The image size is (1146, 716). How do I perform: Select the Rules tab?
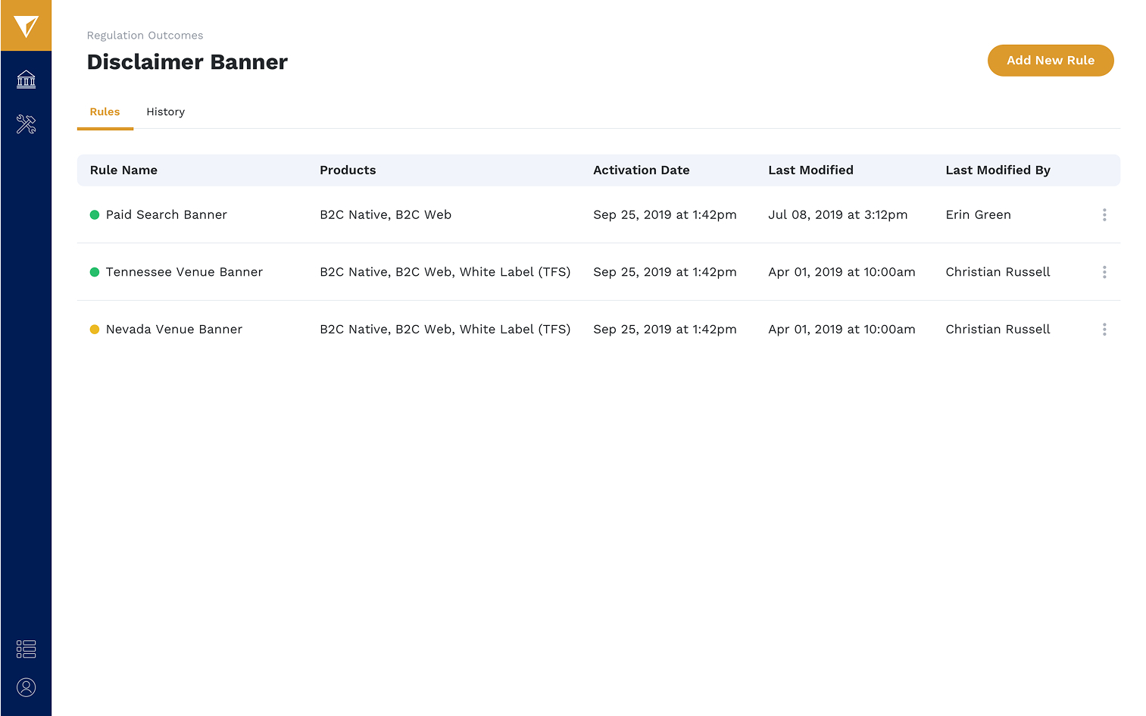point(105,112)
